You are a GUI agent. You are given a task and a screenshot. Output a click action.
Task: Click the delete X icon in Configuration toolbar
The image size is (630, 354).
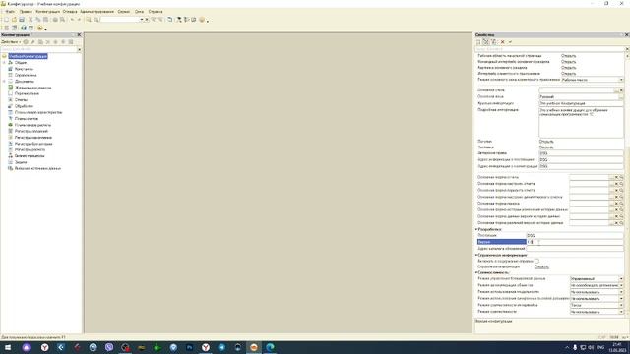point(48,41)
